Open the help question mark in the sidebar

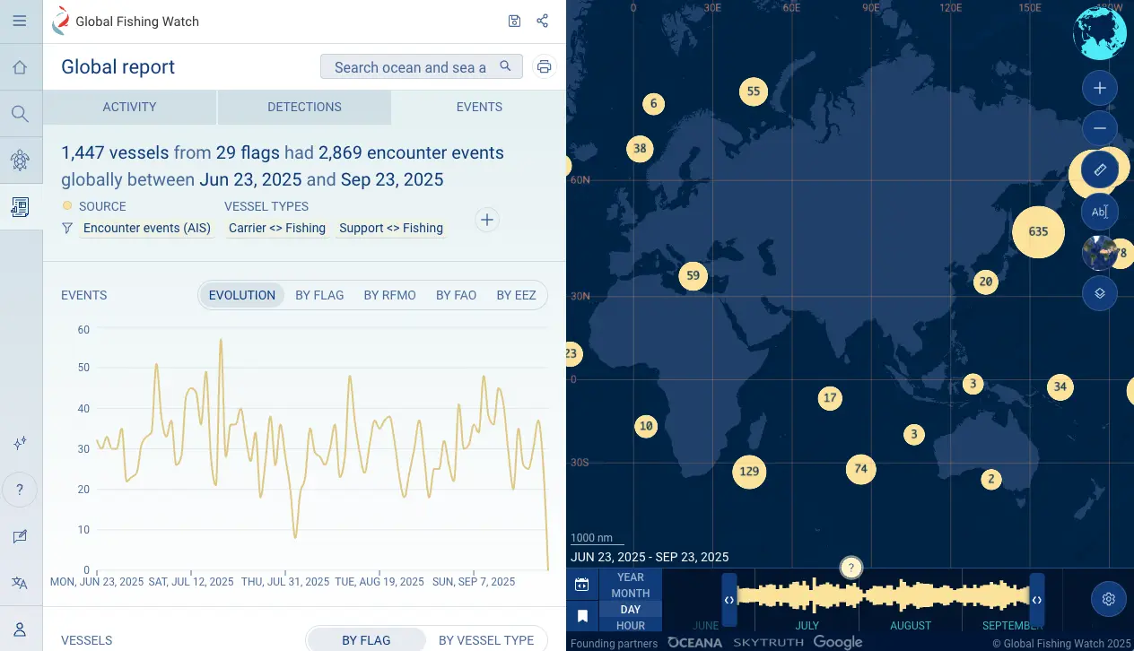[x=20, y=490]
